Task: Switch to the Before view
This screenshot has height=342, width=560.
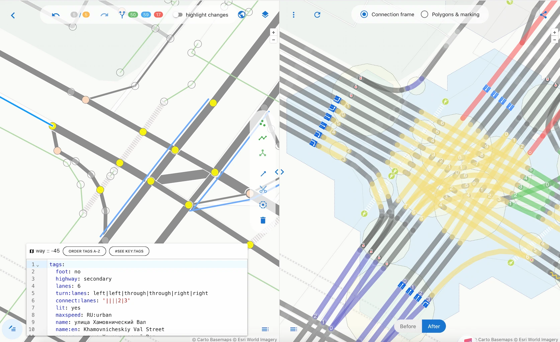Action: (408, 326)
